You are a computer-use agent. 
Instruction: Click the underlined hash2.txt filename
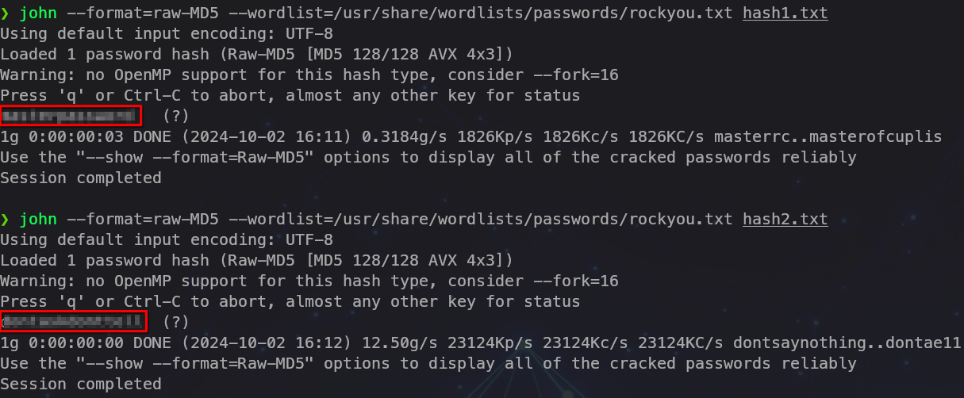pyautogui.click(x=785, y=219)
